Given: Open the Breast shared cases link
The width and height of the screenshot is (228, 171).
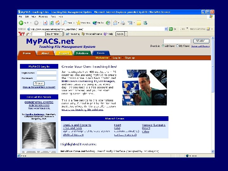Looking at the screenshot, I should click(146, 128).
